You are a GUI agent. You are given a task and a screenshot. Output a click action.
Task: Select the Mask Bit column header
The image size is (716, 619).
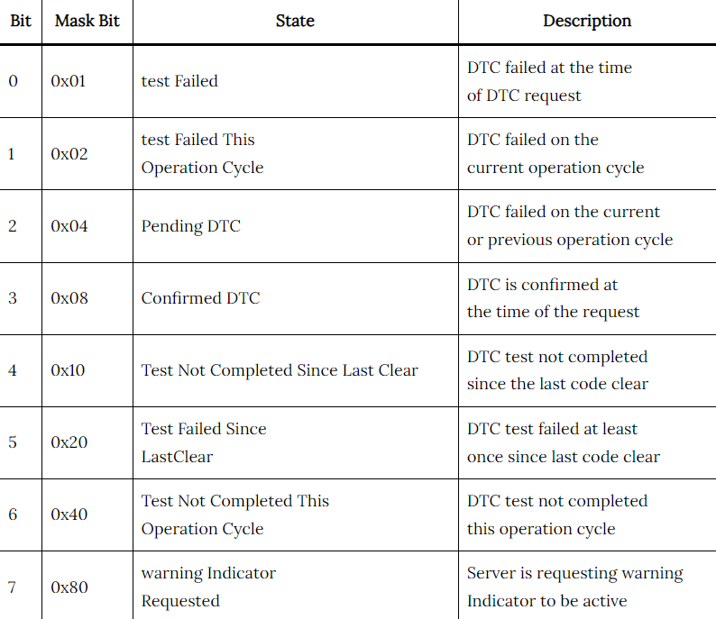(x=87, y=21)
